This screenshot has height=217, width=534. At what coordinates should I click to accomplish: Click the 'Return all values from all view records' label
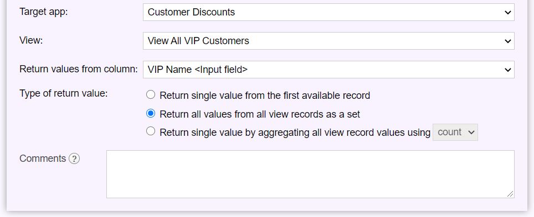(260, 114)
